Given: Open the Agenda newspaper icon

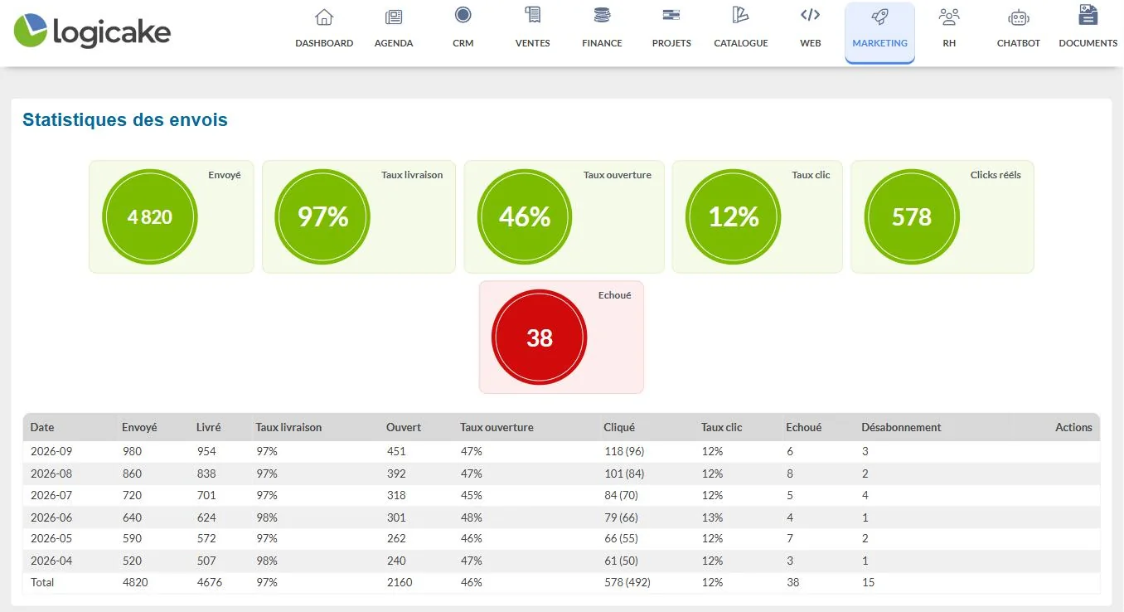Looking at the screenshot, I should (x=394, y=17).
